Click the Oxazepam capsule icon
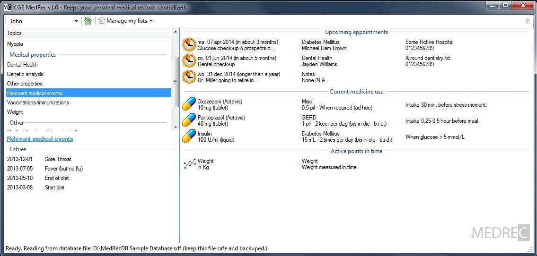 189,104
